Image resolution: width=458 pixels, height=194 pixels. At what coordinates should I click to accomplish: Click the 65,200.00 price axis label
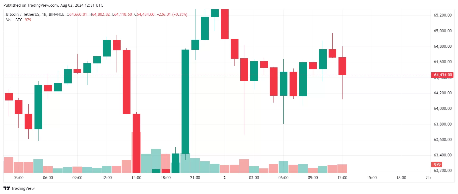point(442,15)
